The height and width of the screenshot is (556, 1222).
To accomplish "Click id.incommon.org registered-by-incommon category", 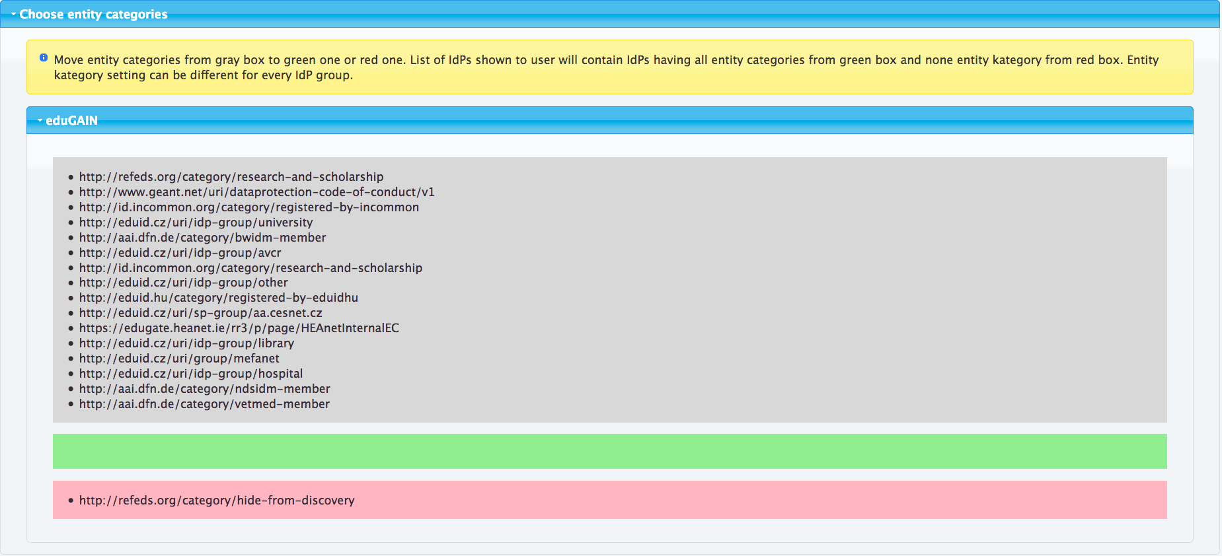I will [248, 207].
